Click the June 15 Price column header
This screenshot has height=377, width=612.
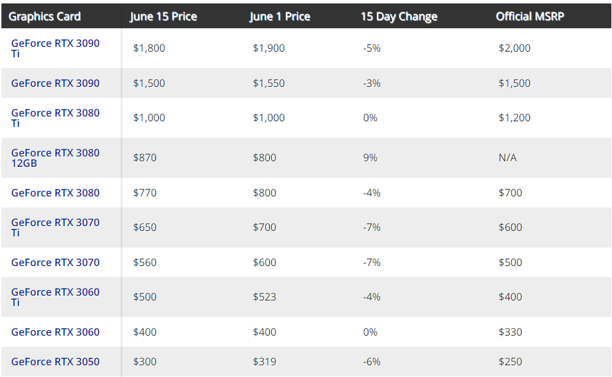[x=163, y=17]
